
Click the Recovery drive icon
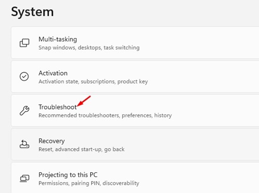[24, 144]
